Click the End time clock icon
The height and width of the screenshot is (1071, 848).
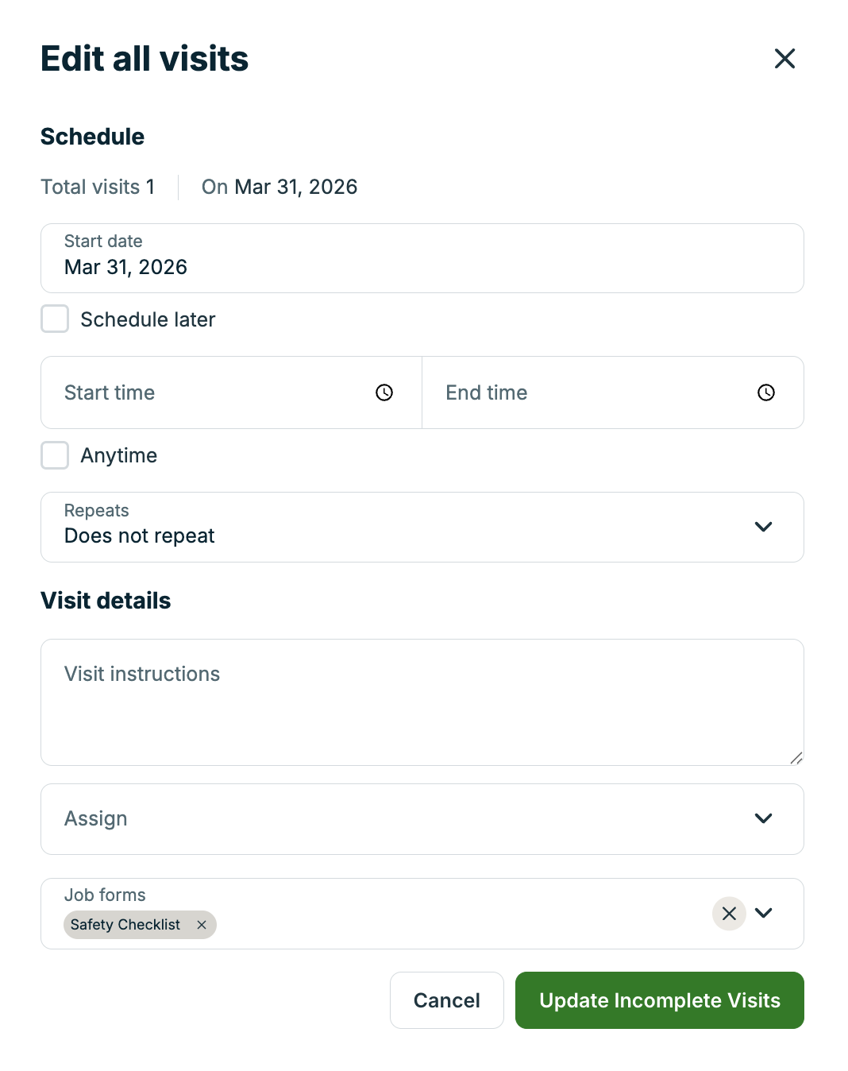[766, 392]
